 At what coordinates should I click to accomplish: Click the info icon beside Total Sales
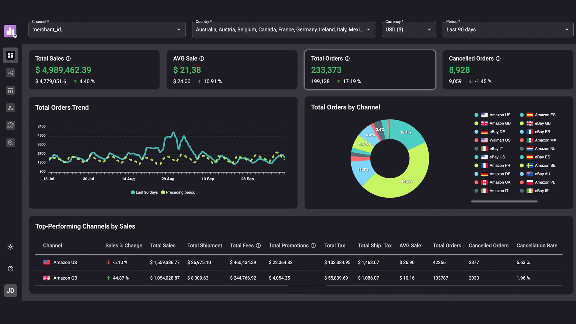(x=68, y=58)
